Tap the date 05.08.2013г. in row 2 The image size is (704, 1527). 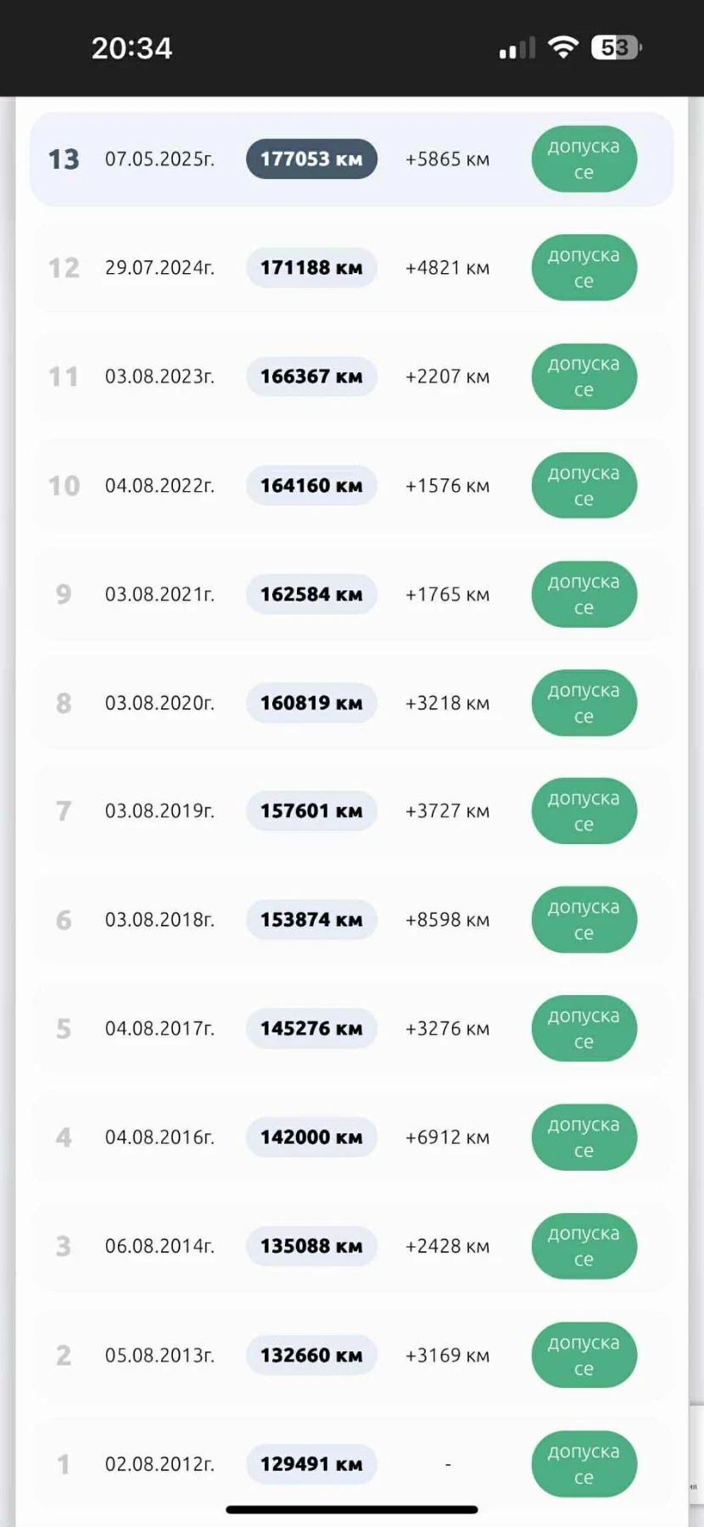click(159, 1356)
